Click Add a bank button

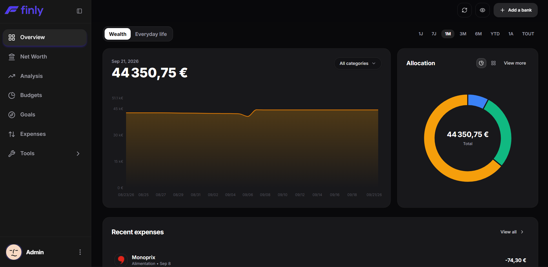pos(516,10)
